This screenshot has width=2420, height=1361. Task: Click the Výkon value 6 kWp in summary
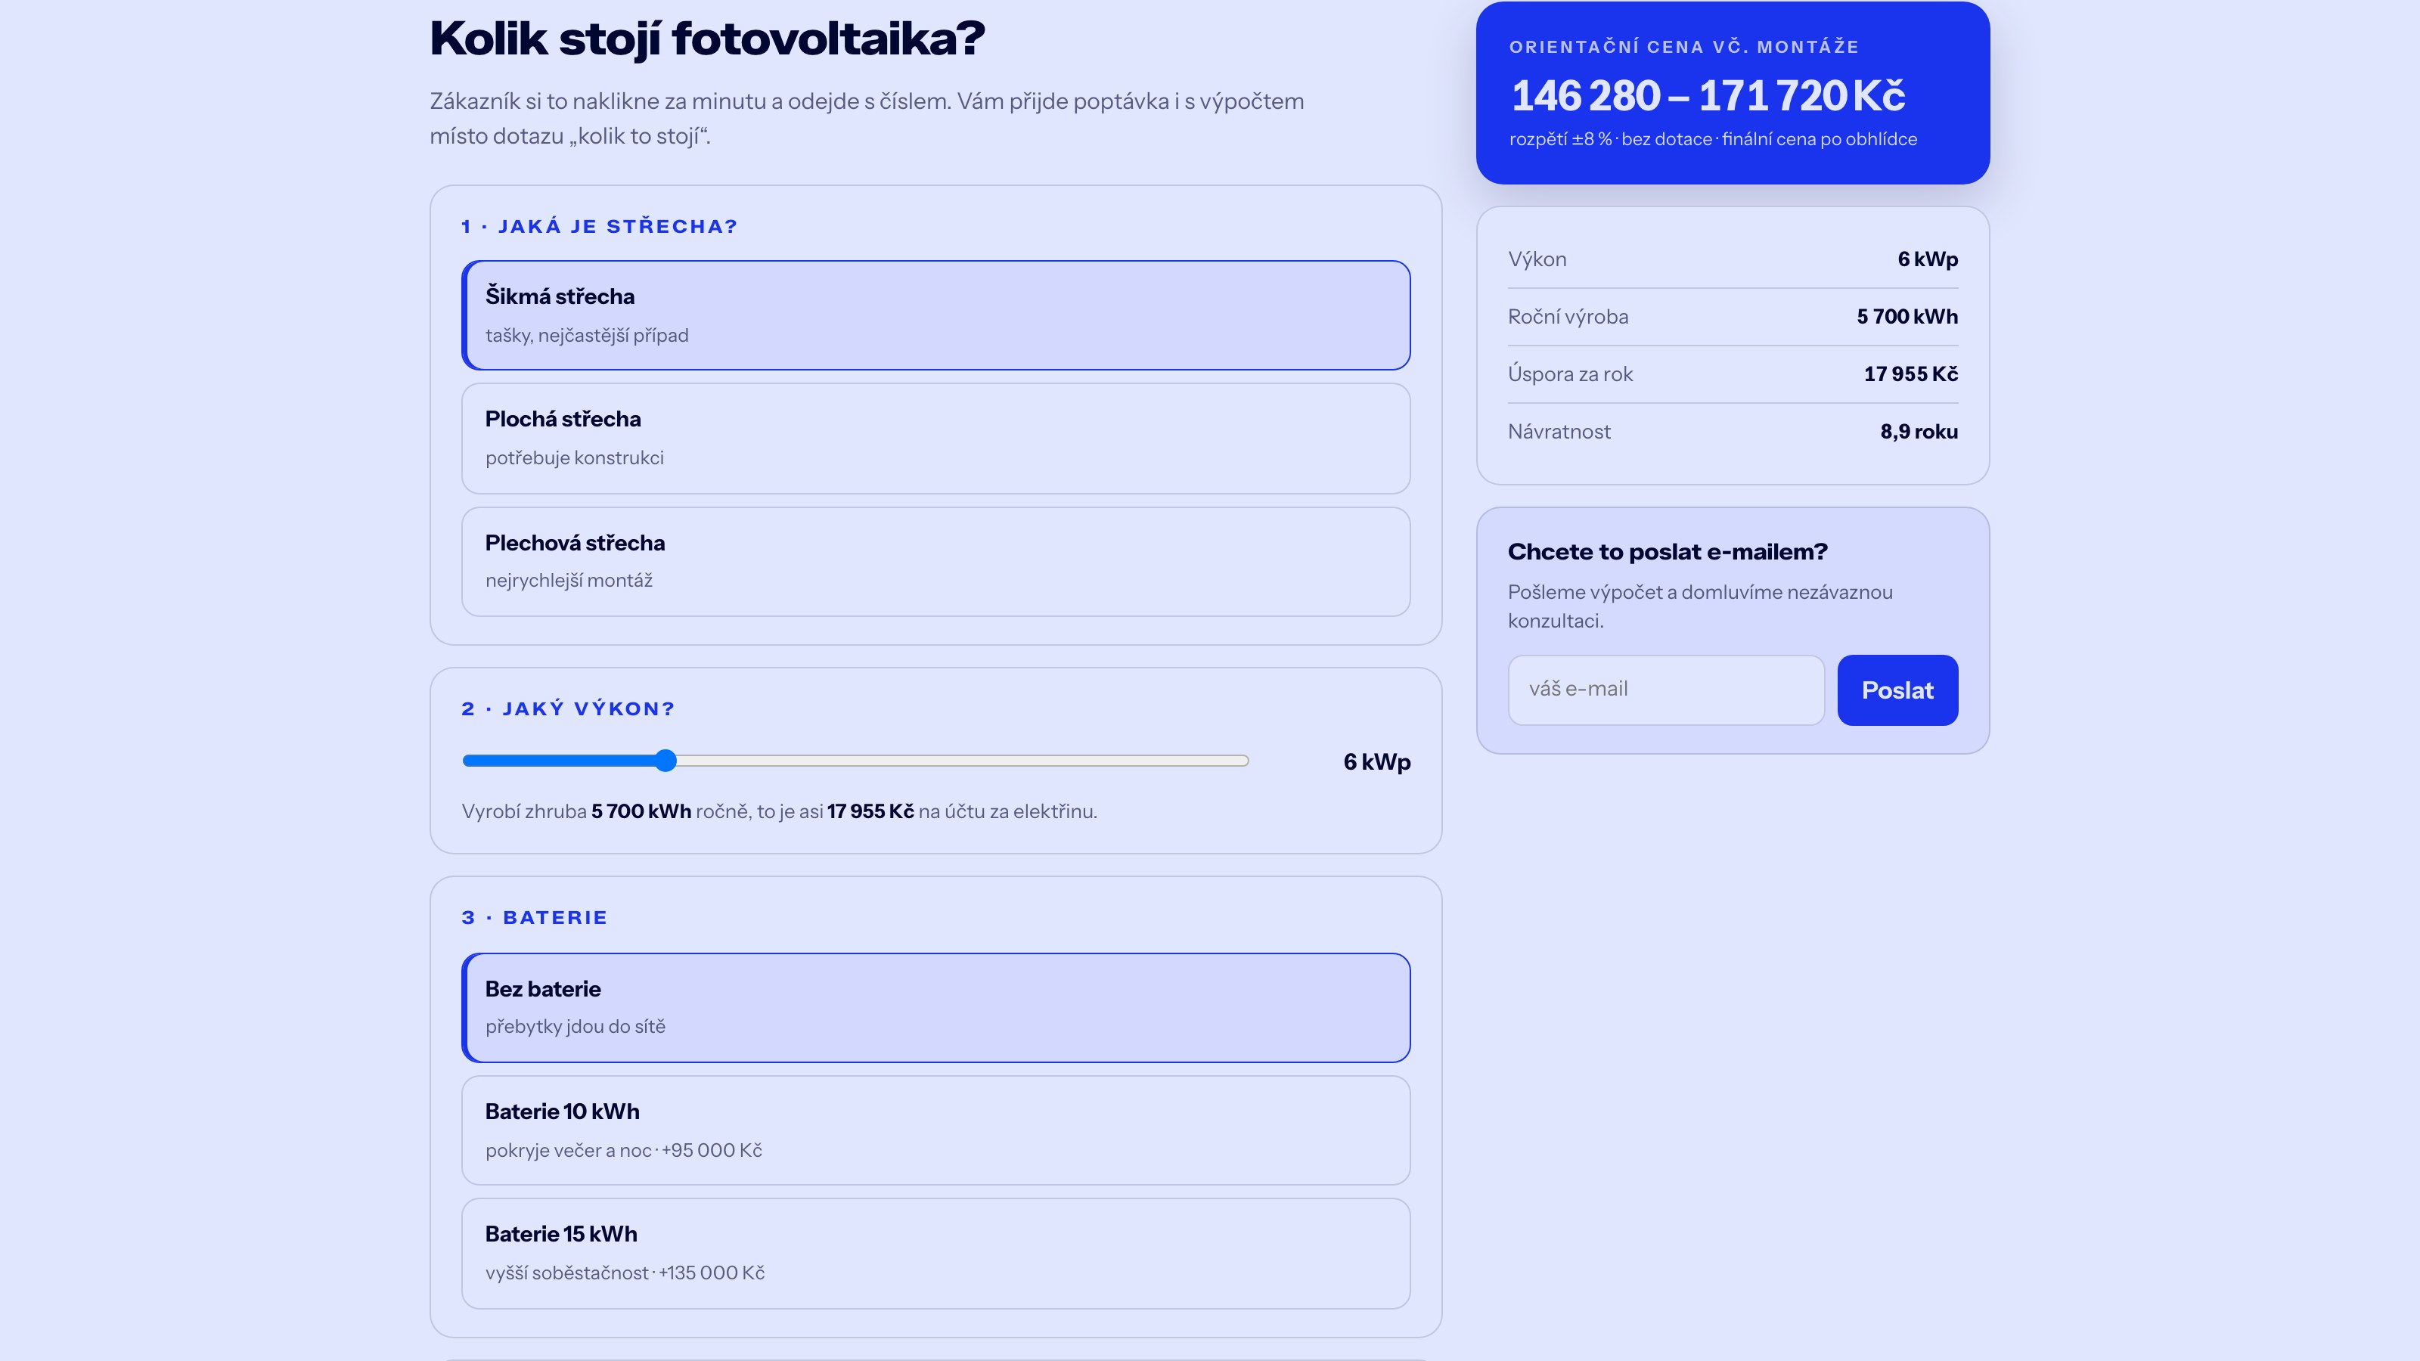click(x=1928, y=259)
